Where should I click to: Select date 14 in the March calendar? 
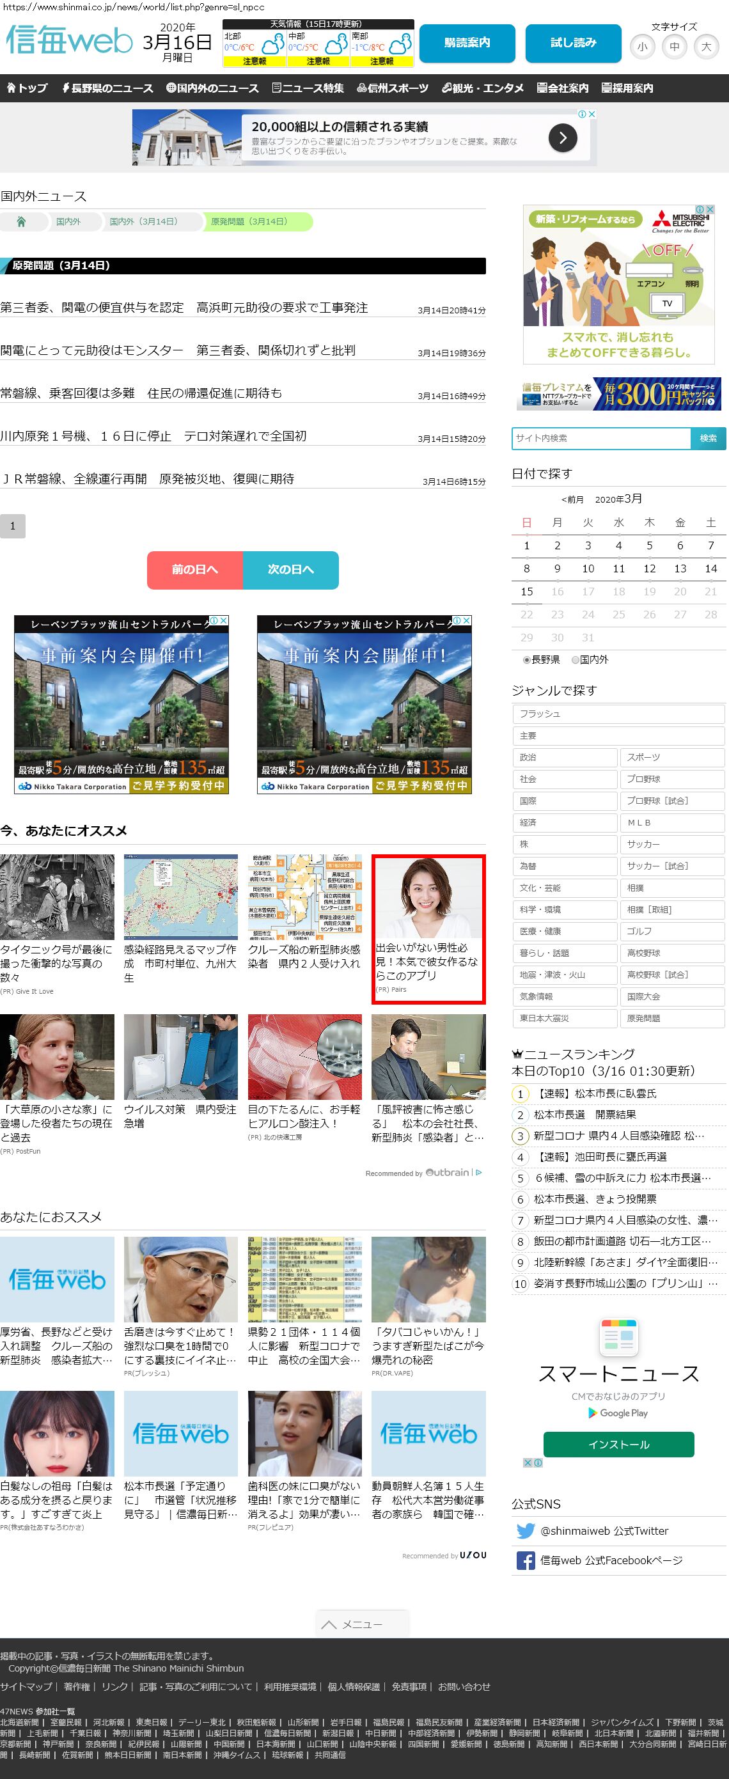pos(710,568)
